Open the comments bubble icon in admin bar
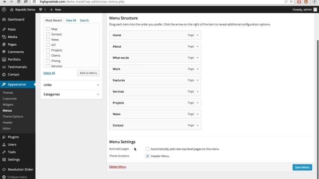The height and width of the screenshot is (179, 319). (41, 9)
